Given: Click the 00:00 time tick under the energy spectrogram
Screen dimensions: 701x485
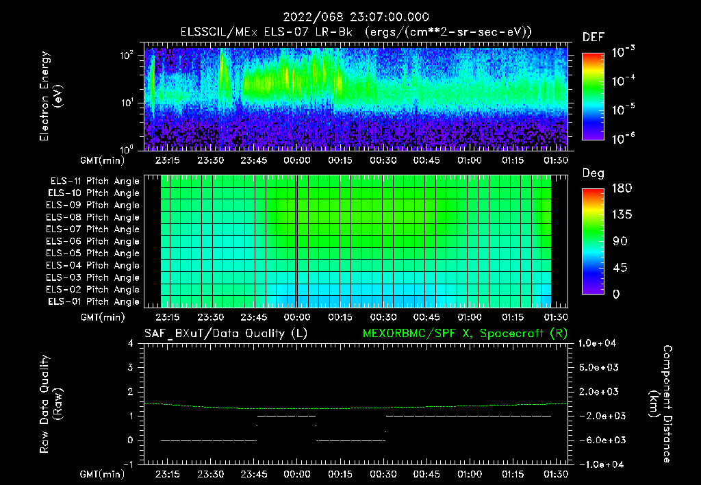Looking at the screenshot, I should point(297,160).
